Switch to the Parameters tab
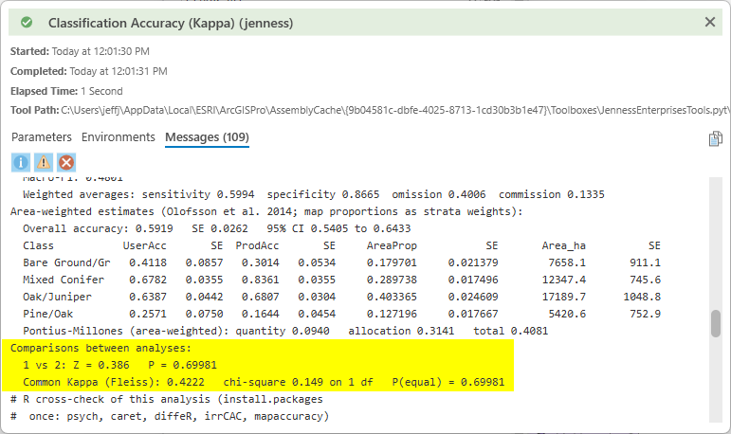731x434 pixels. (x=42, y=137)
